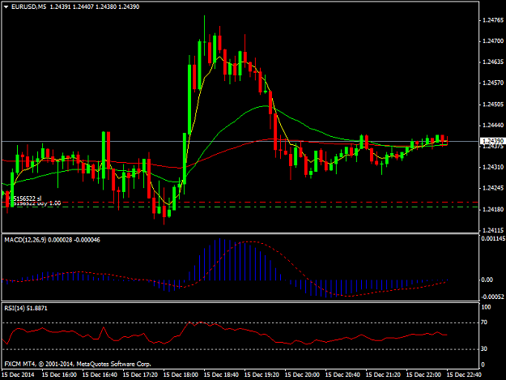Click the 1.24180 price scale value
The width and height of the screenshot is (506, 380).
493,210
